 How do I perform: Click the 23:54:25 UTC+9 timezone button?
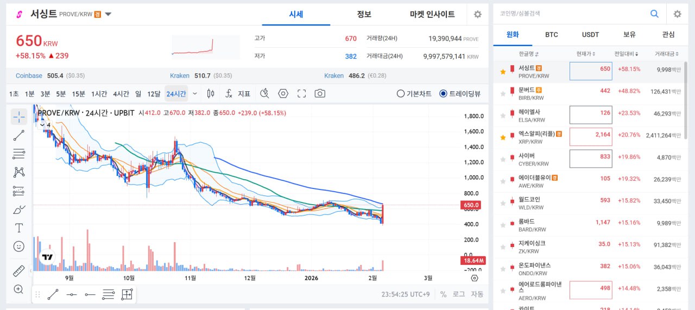click(407, 294)
